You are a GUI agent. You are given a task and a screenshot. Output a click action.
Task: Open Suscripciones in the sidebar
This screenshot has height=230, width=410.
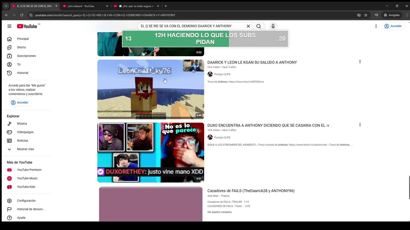click(26, 56)
